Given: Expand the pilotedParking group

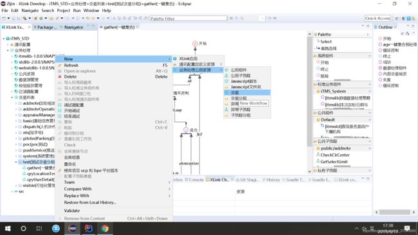Looking at the screenshot, I should (16, 139).
